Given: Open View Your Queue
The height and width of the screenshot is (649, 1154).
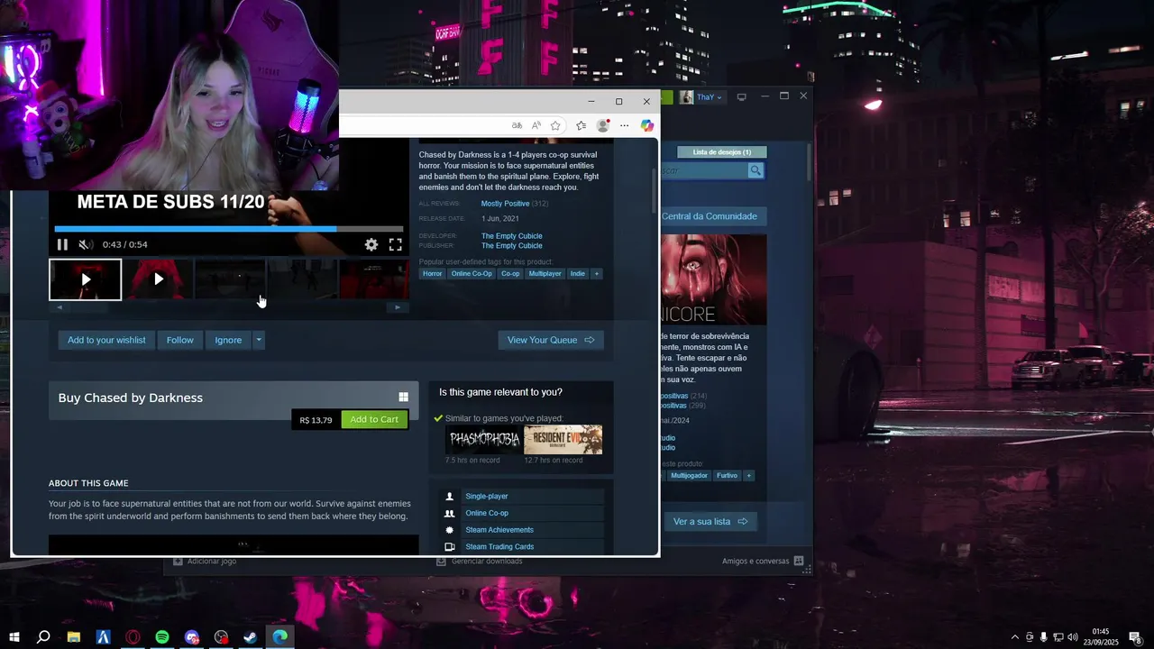Looking at the screenshot, I should point(551,340).
